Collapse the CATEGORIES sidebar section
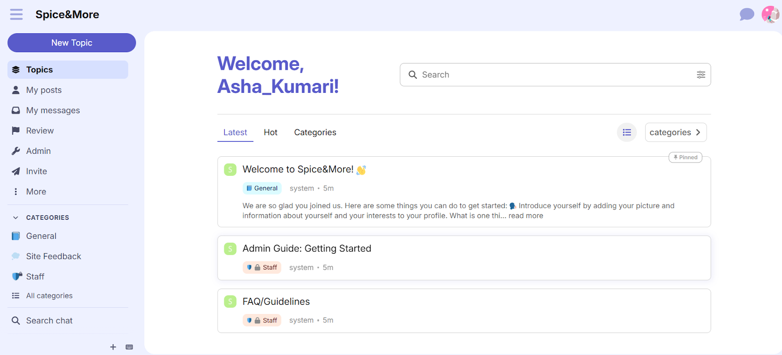The width and height of the screenshot is (782, 355). (x=41, y=218)
